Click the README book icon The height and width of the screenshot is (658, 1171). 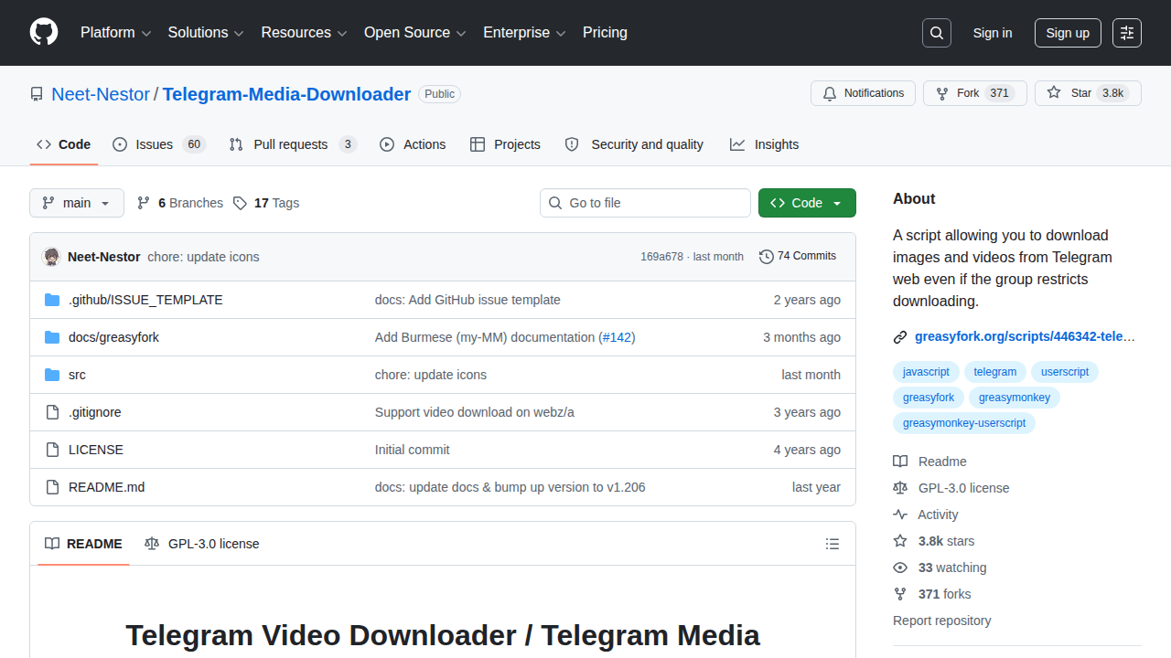click(x=52, y=544)
